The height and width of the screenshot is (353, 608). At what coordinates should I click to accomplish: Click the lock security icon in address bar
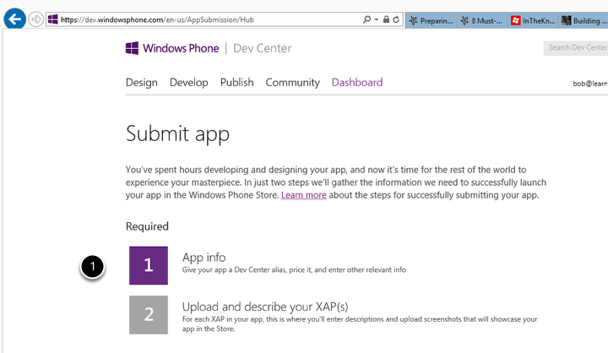[x=386, y=19]
